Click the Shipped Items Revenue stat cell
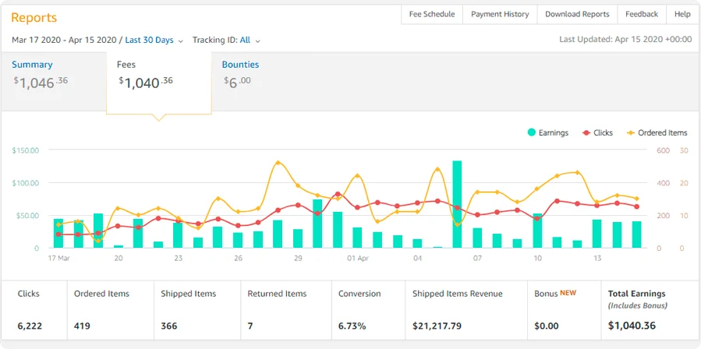Screen dimensions: 701x349 point(466,309)
